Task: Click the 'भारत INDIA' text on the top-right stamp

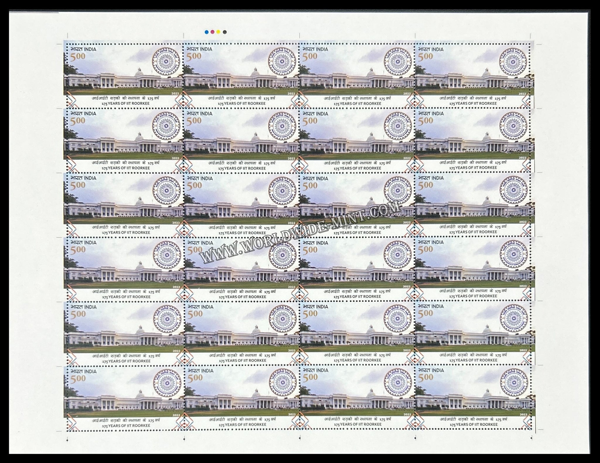Action: point(431,49)
